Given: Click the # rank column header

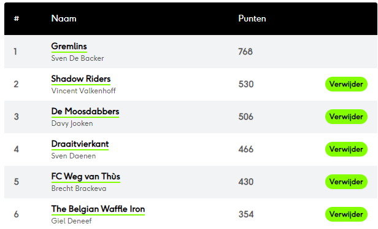Looking at the screenshot, I should [x=17, y=18].
